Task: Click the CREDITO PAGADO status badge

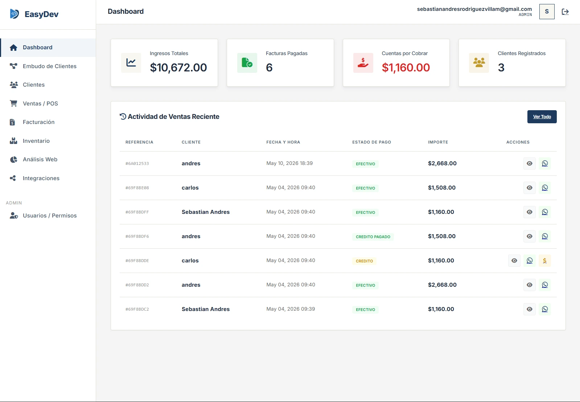Action: click(x=373, y=237)
